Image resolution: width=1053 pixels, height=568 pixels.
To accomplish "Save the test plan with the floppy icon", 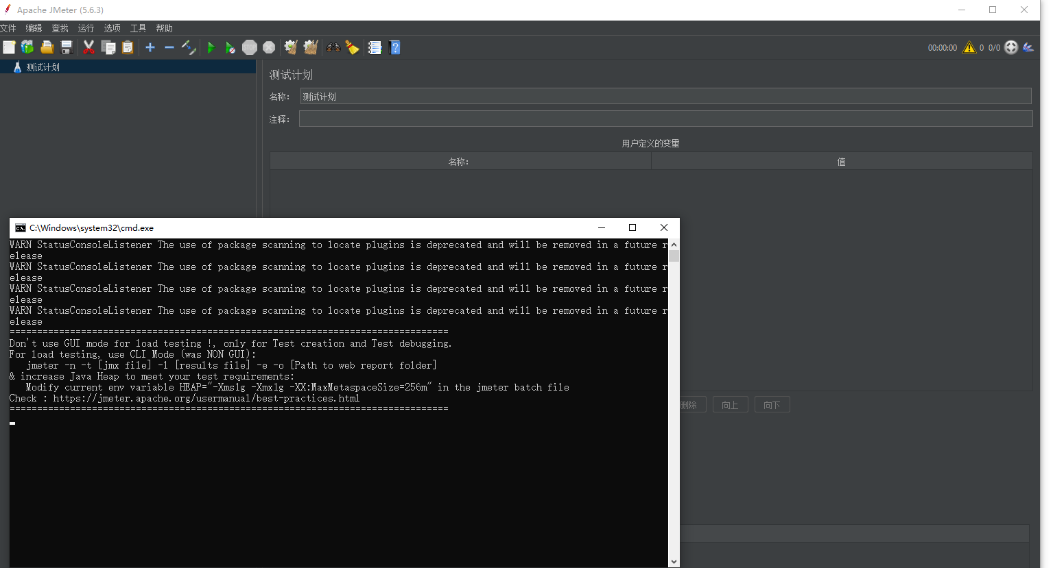I will point(67,47).
